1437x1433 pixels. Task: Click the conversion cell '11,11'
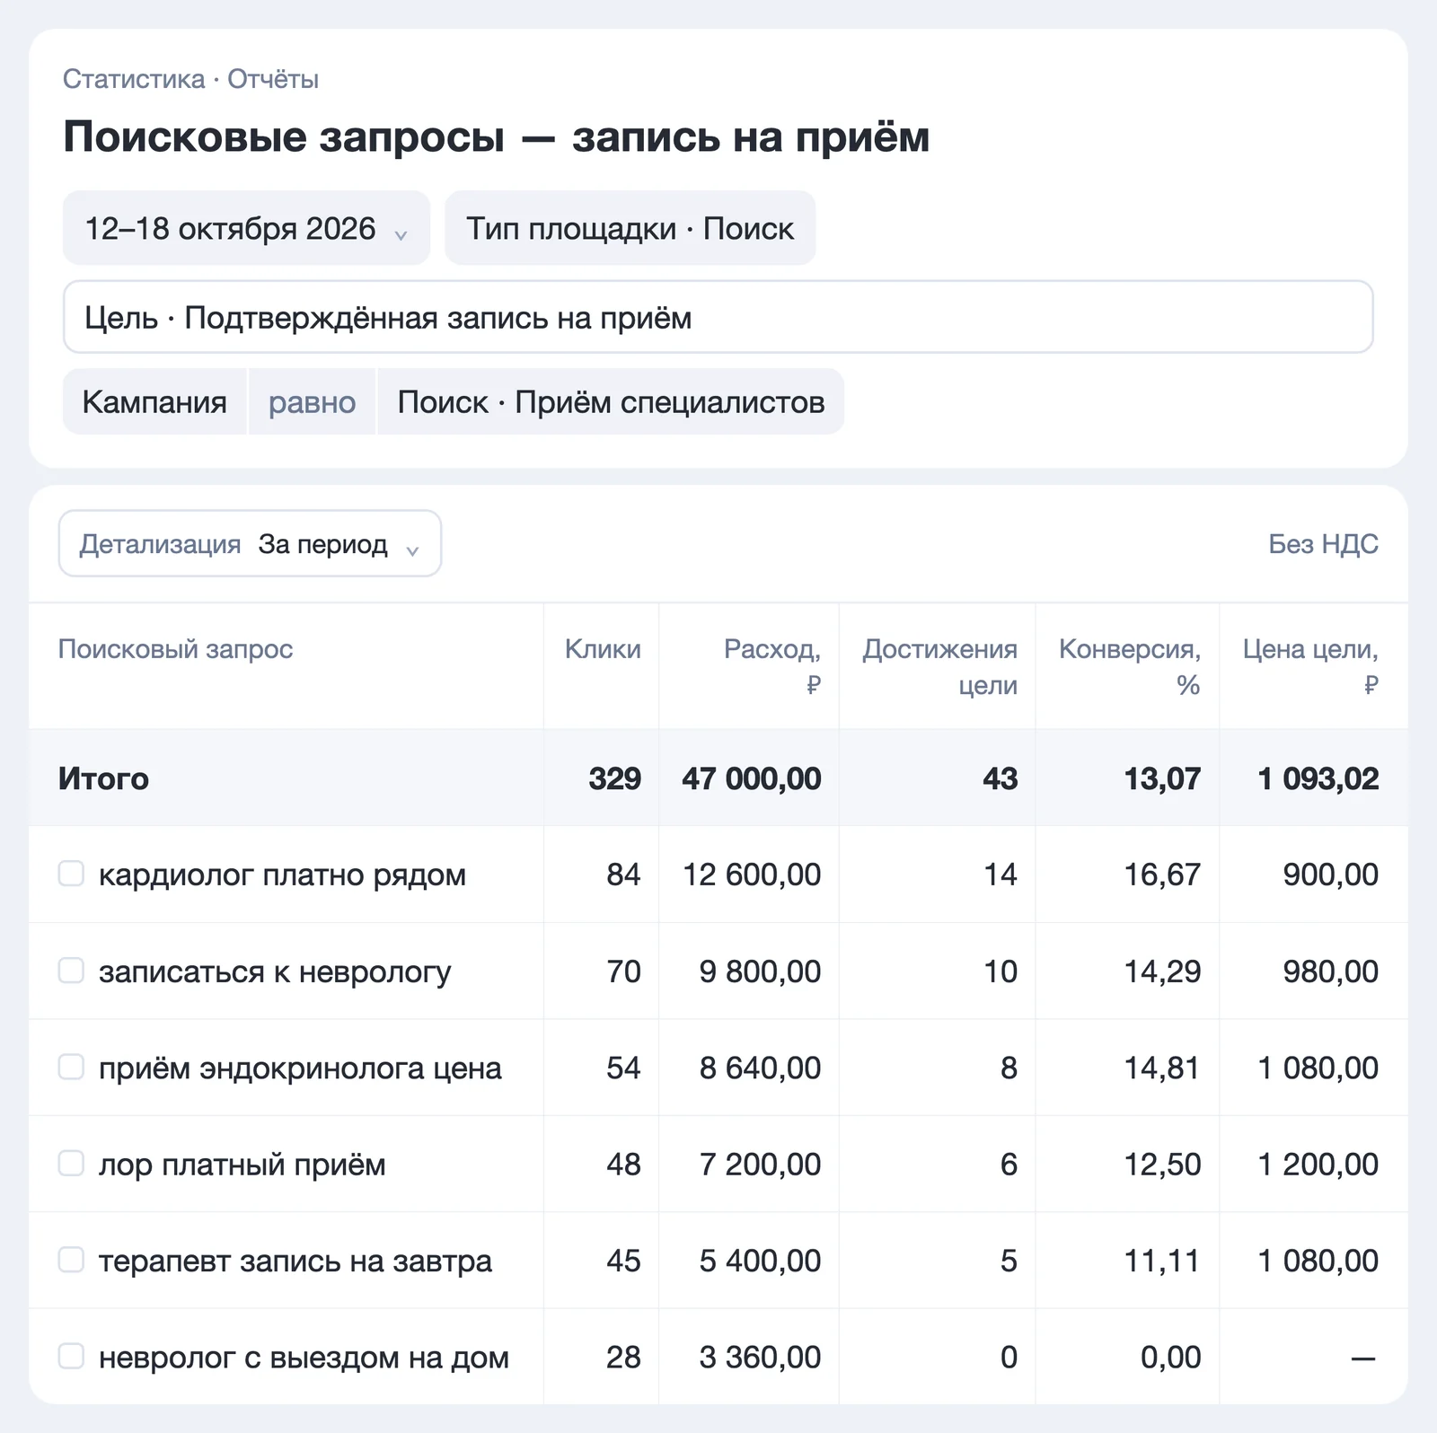pyautogui.click(x=1162, y=1261)
